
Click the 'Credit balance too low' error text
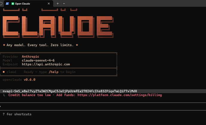pyautogui.click(x=30, y=95)
